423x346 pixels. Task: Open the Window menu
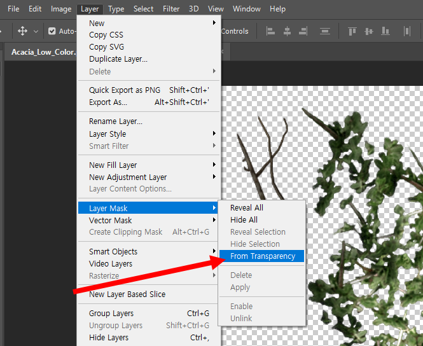(x=247, y=9)
